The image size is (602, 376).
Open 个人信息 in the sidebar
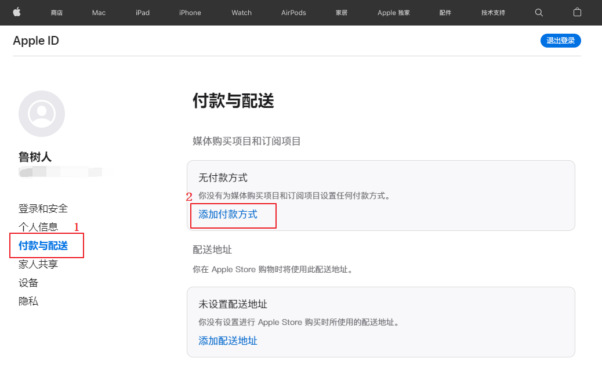click(38, 227)
